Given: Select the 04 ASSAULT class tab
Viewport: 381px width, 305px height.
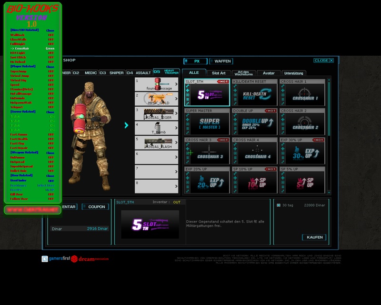Looking at the screenshot, I should coord(139,73).
